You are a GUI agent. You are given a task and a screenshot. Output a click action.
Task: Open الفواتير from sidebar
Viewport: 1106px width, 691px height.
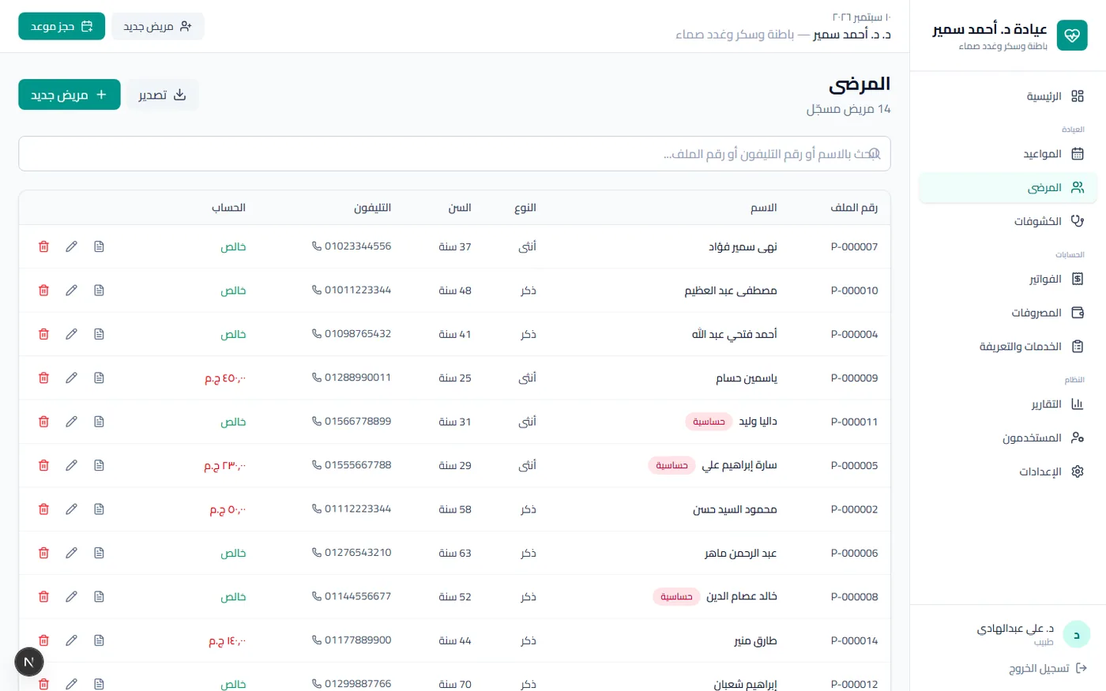click(x=1008, y=280)
